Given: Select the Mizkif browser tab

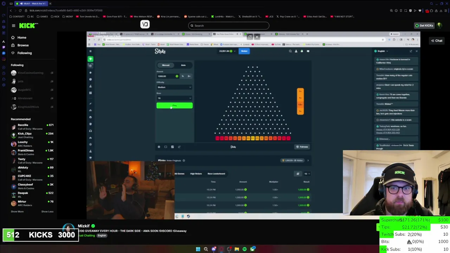Looking at the screenshot, I should click(x=31, y=4).
